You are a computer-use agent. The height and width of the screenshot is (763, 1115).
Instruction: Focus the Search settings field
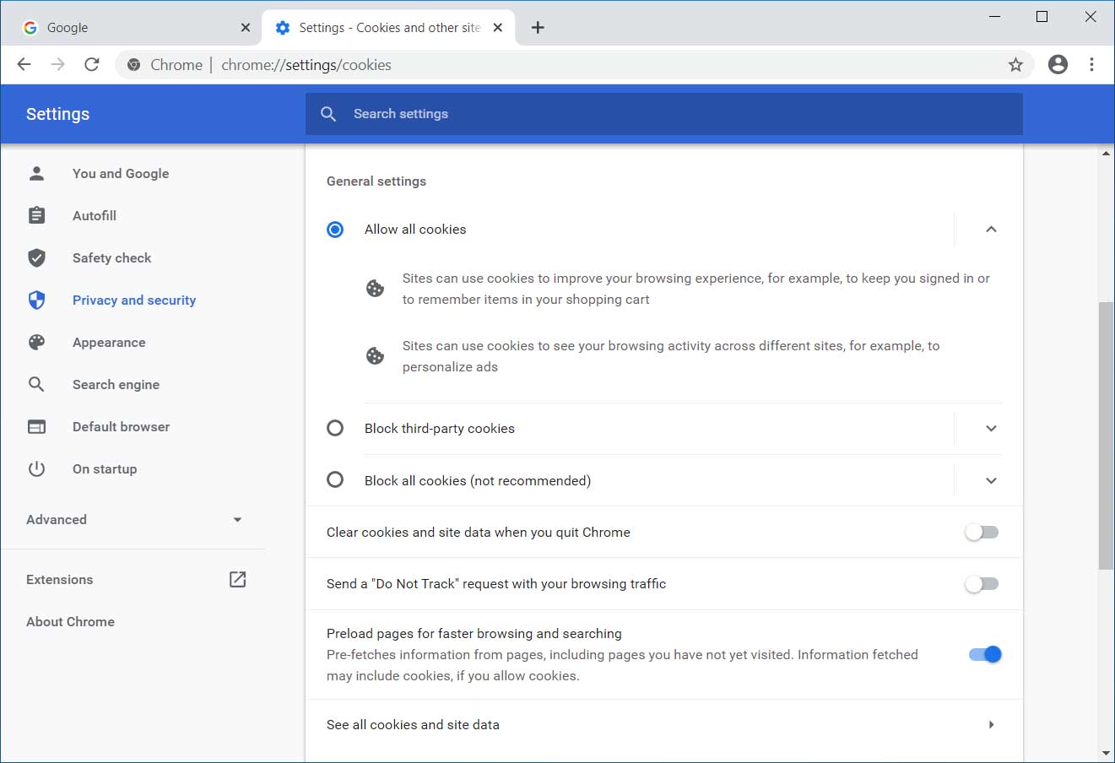tap(664, 114)
